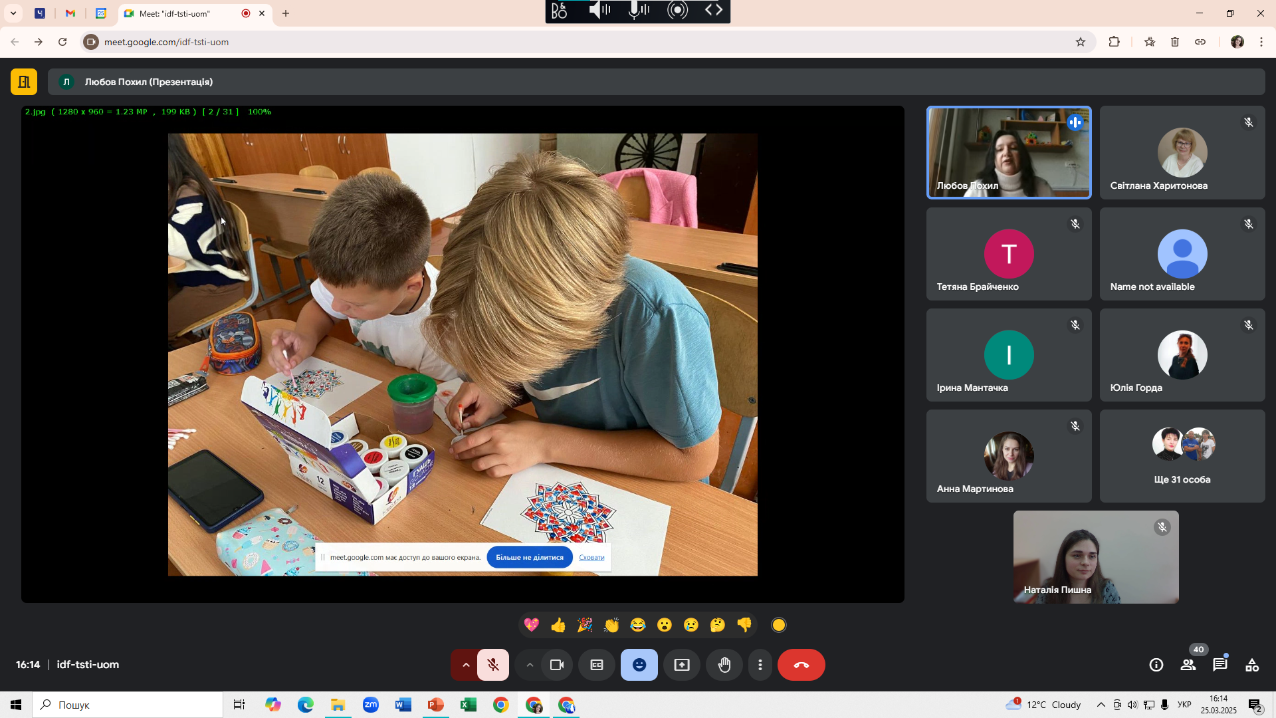
Task: Send clapping hands reaction
Action: click(x=611, y=625)
